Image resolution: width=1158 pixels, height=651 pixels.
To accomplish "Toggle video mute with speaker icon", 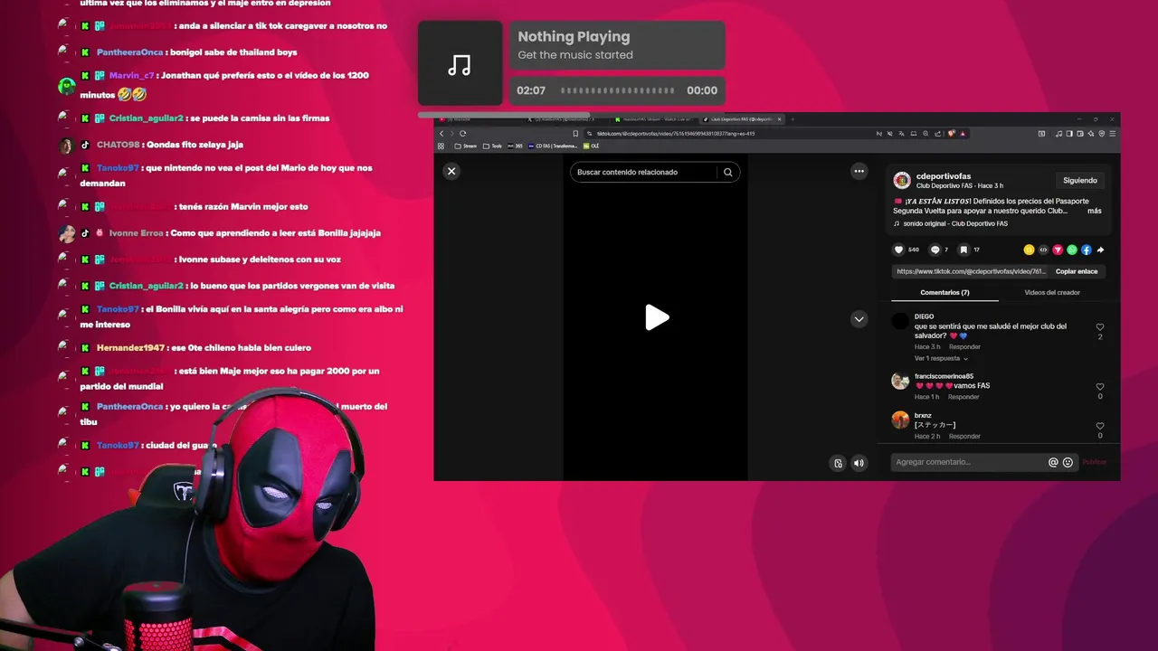I will pos(859,463).
